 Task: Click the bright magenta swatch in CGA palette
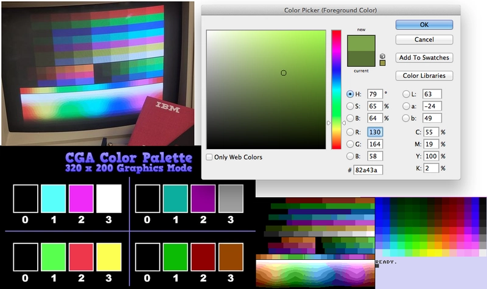point(81,199)
